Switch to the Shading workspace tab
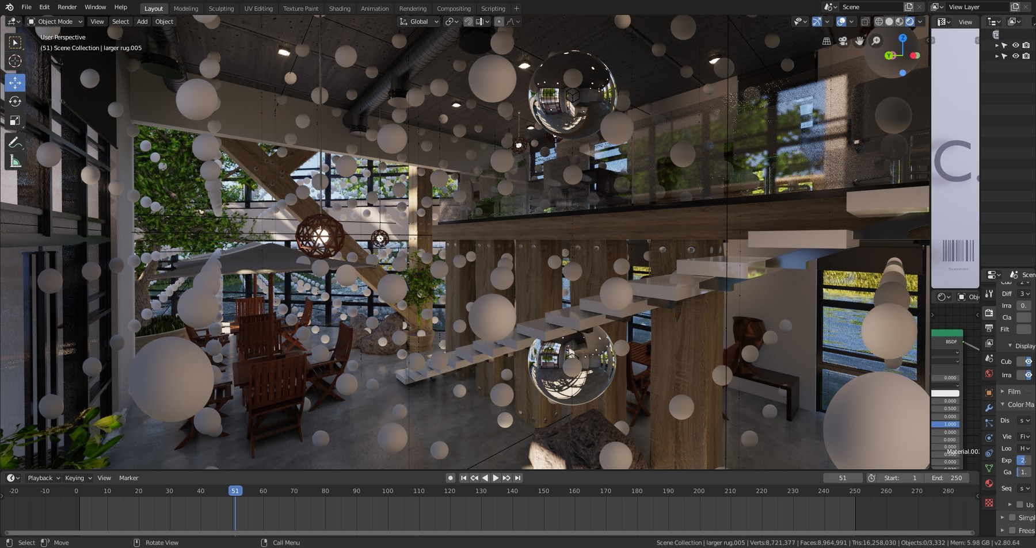This screenshot has width=1036, height=548. click(x=340, y=9)
